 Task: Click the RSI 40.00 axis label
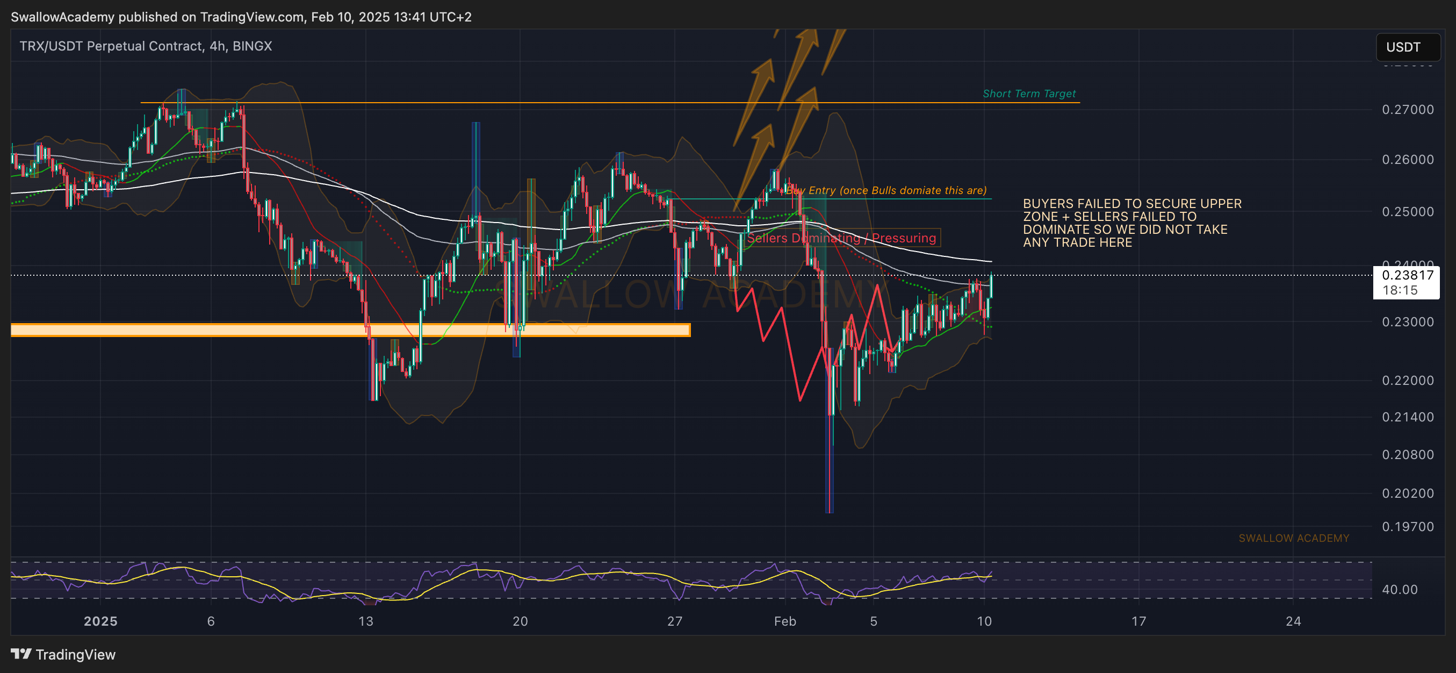[1400, 590]
